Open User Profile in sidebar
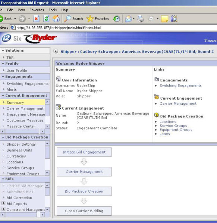This screenshot has height=223, width=217. 17,71
